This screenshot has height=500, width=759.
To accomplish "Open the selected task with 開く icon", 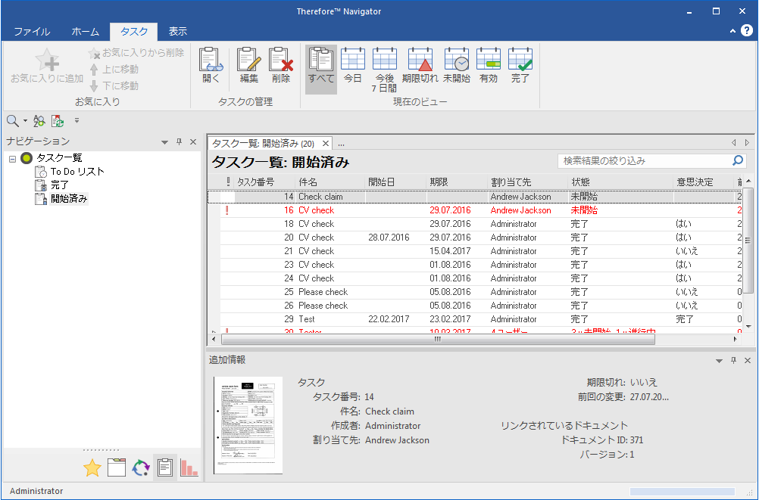I will pos(211,66).
